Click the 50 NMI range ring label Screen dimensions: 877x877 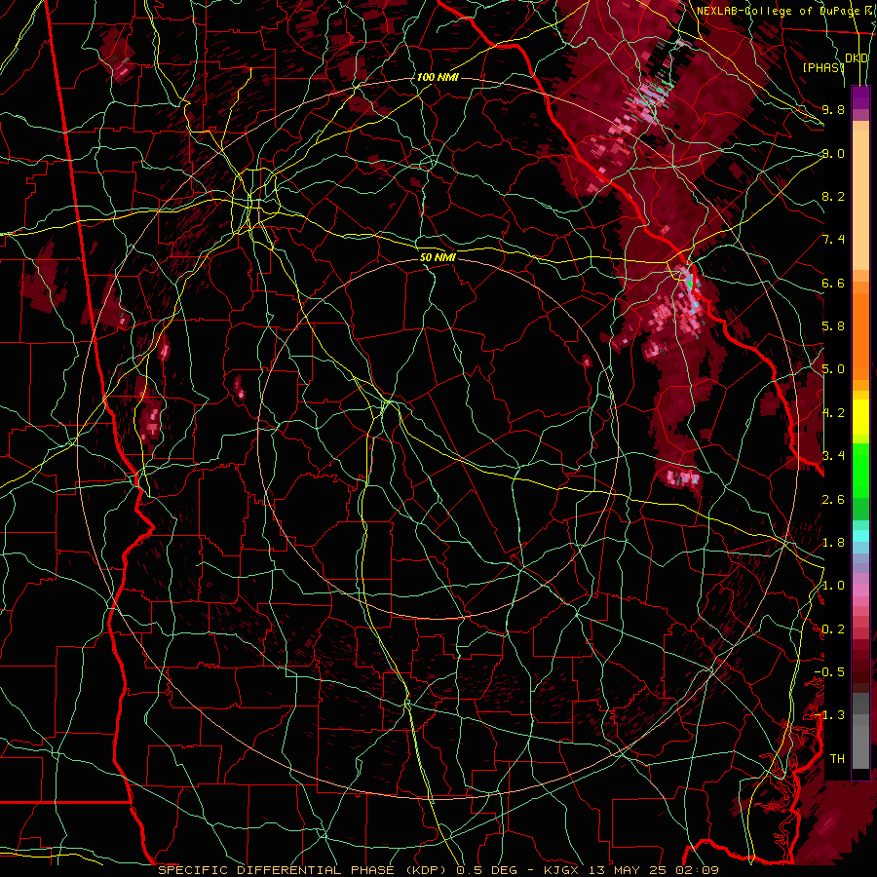pos(438,257)
